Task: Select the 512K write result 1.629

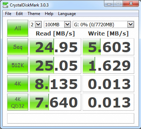Action: coord(108,65)
